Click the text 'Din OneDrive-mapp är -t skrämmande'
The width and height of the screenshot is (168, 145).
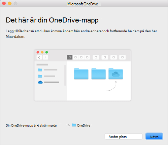pyautogui.click(x=31, y=126)
